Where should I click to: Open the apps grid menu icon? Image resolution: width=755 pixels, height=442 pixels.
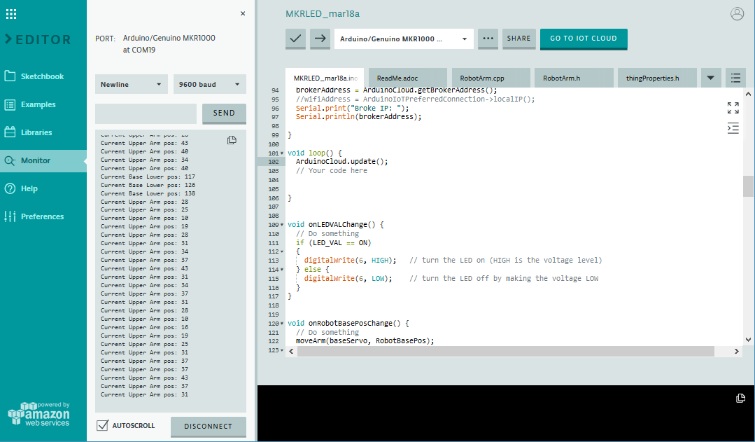11,14
